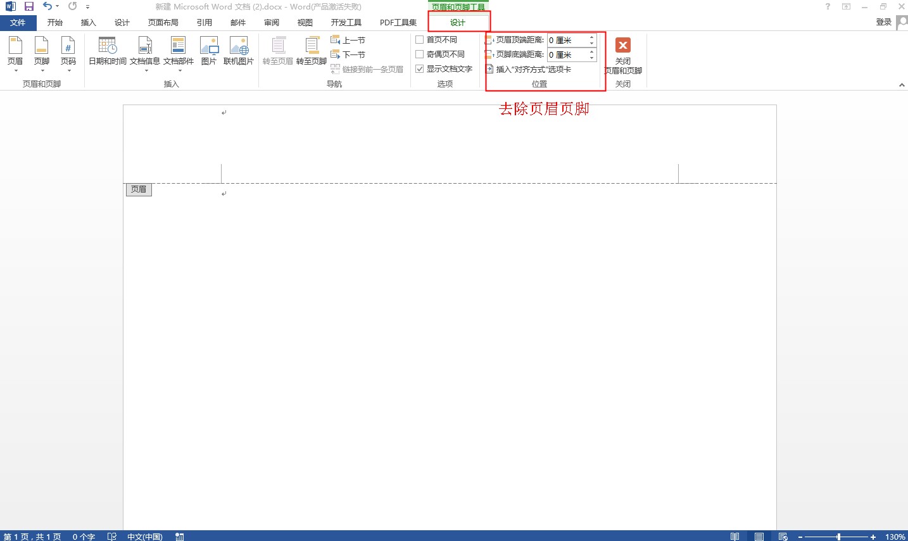This screenshot has width=908, height=541.
Task: Click the Online Pictures (联机图片) icon
Action: point(239,46)
